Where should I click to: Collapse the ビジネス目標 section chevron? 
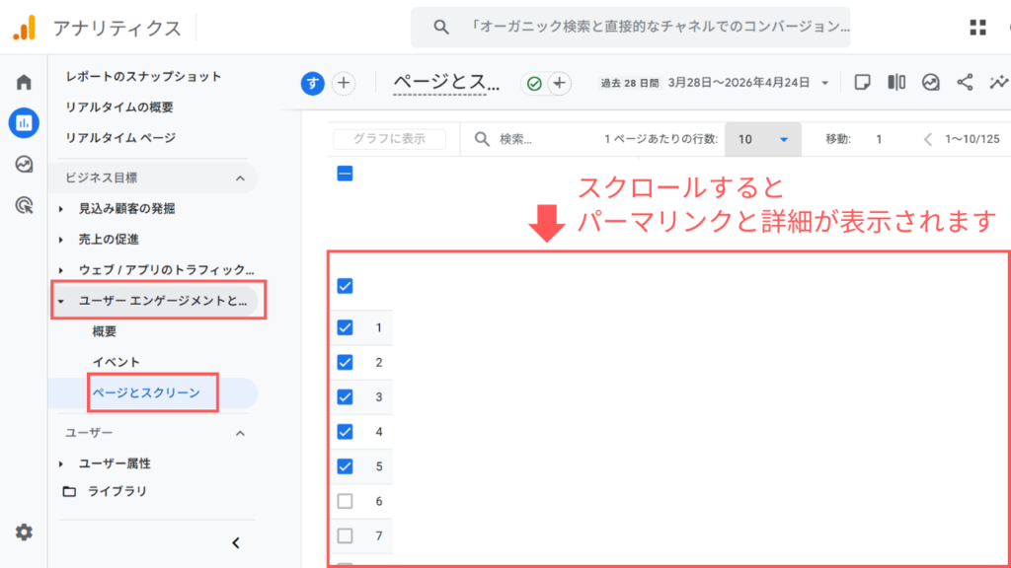tap(240, 178)
